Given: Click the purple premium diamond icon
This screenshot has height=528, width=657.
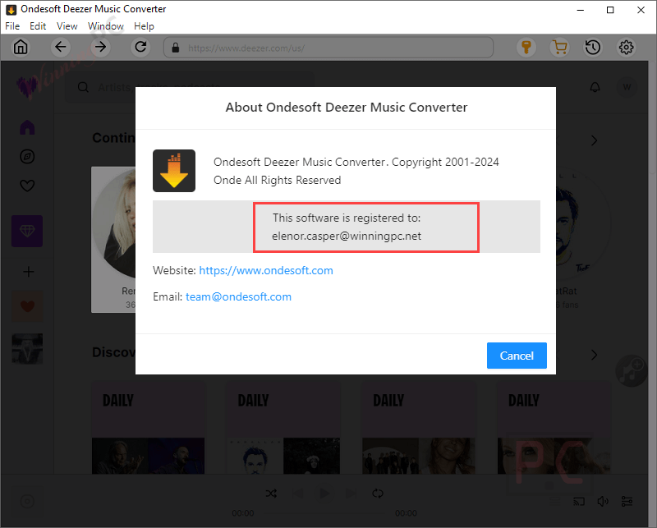Looking at the screenshot, I should (27, 231).
